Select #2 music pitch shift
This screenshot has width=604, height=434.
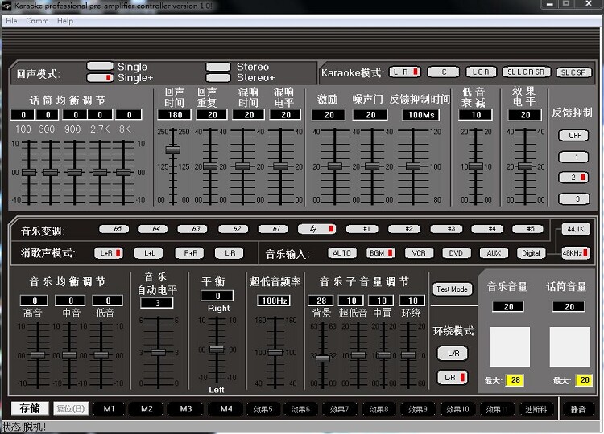[x=404, y=229]
